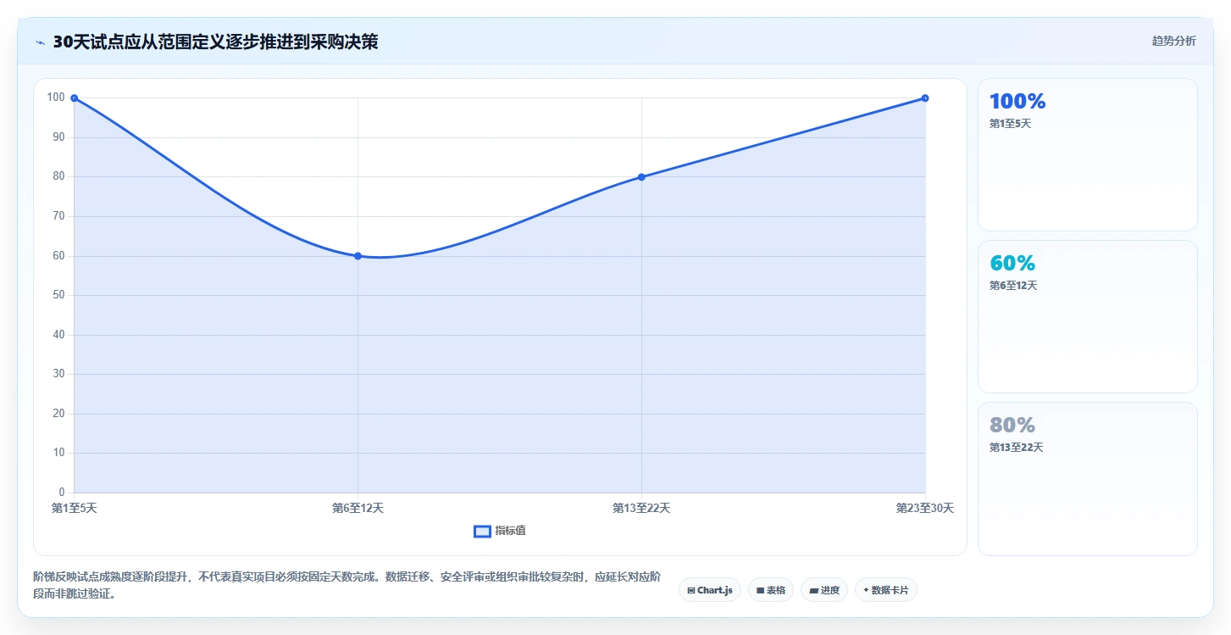
Task: Click the y-axis value 90
Action: [x=58, y=137]
